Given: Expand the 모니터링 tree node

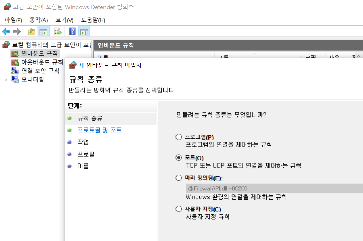Looking at the screenshot, I should (6, 80).
